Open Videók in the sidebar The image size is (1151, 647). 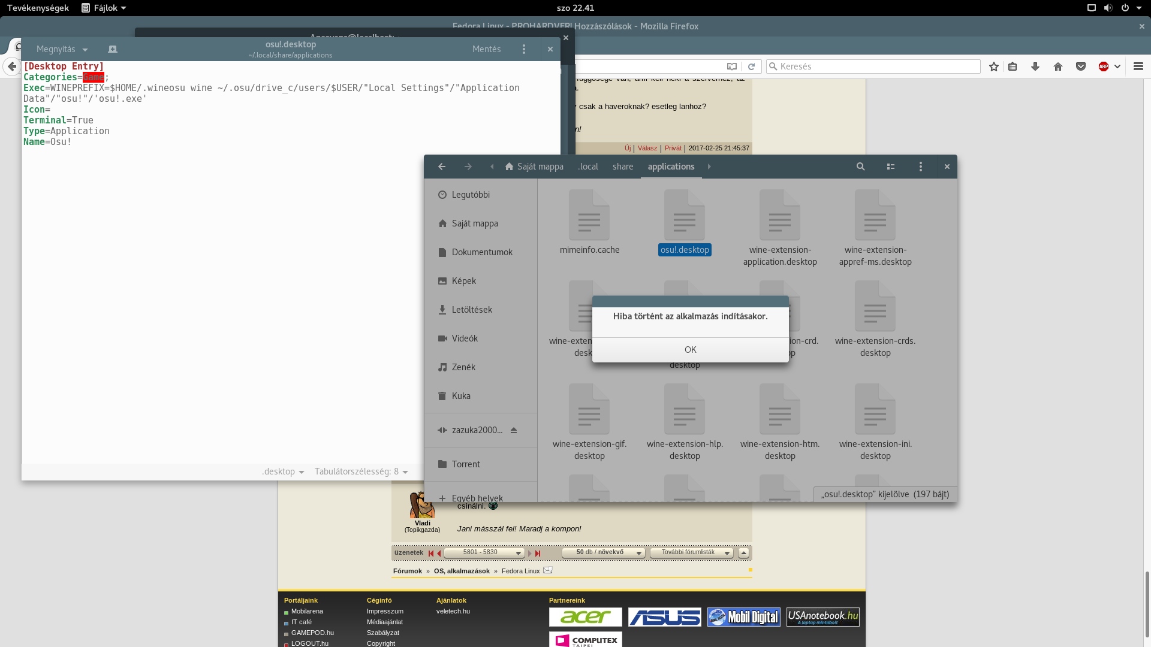tap(480, 338)
